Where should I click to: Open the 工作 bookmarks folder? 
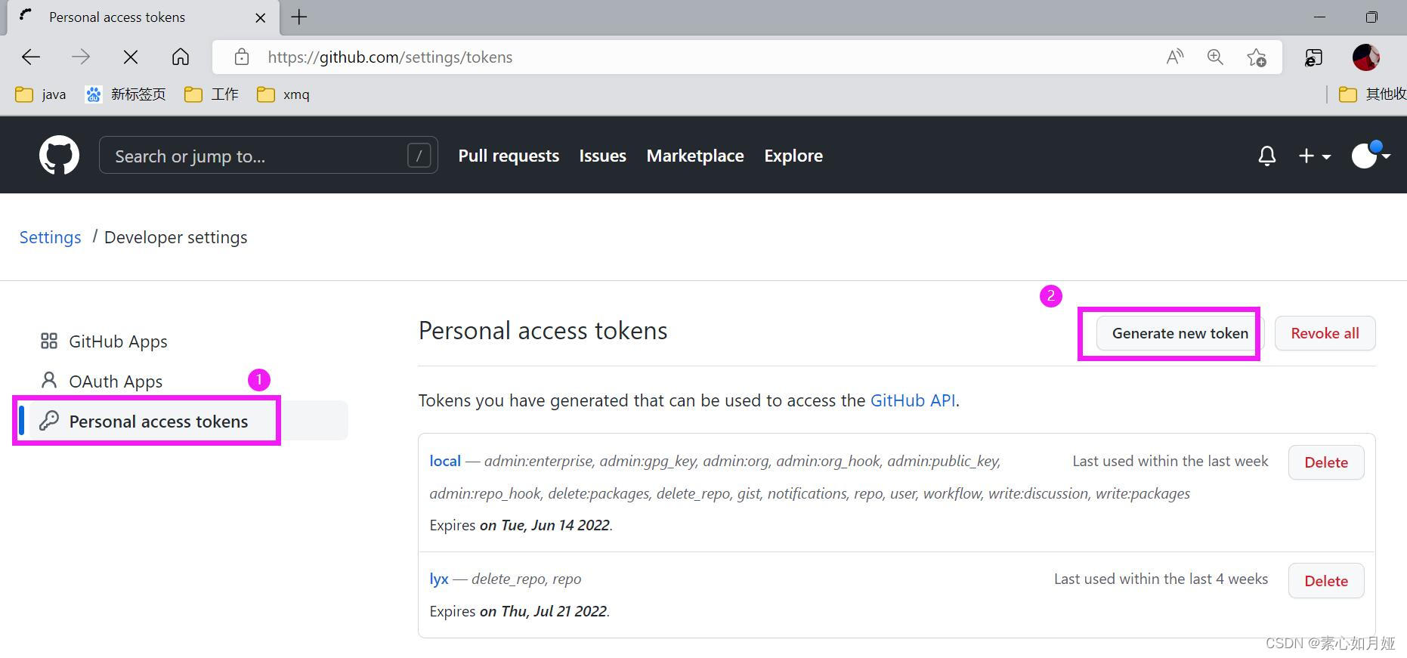[x=212, y=94]
